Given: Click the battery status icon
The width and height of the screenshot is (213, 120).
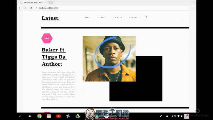Looking at the screenshot, I should click(182, 116).
